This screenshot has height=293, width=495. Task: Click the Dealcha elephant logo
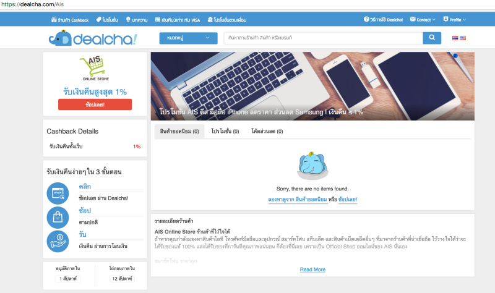93,38
